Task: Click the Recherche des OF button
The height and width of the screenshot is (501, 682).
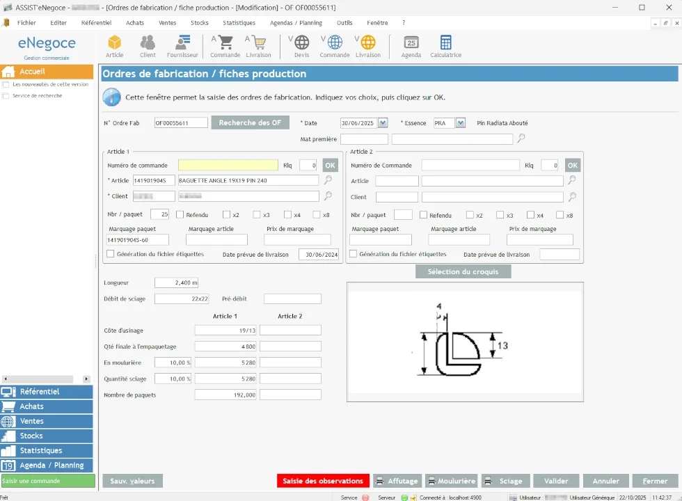Action: coord(250,122)
